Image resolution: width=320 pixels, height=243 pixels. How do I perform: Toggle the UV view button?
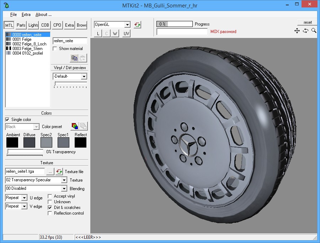[x=126, y=34]
